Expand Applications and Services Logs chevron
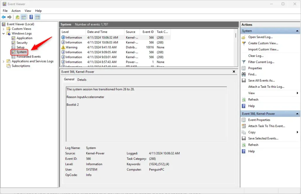This screenshot has width=301, height=194. [4, 61]
